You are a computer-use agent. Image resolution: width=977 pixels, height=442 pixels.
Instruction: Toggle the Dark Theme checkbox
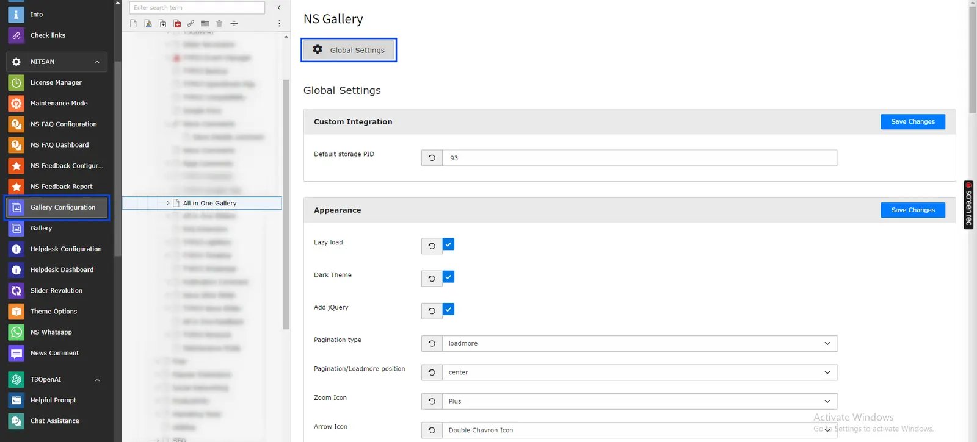(x=448, y=277)
